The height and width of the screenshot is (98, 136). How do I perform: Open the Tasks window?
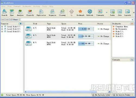(x=112, y=13)
